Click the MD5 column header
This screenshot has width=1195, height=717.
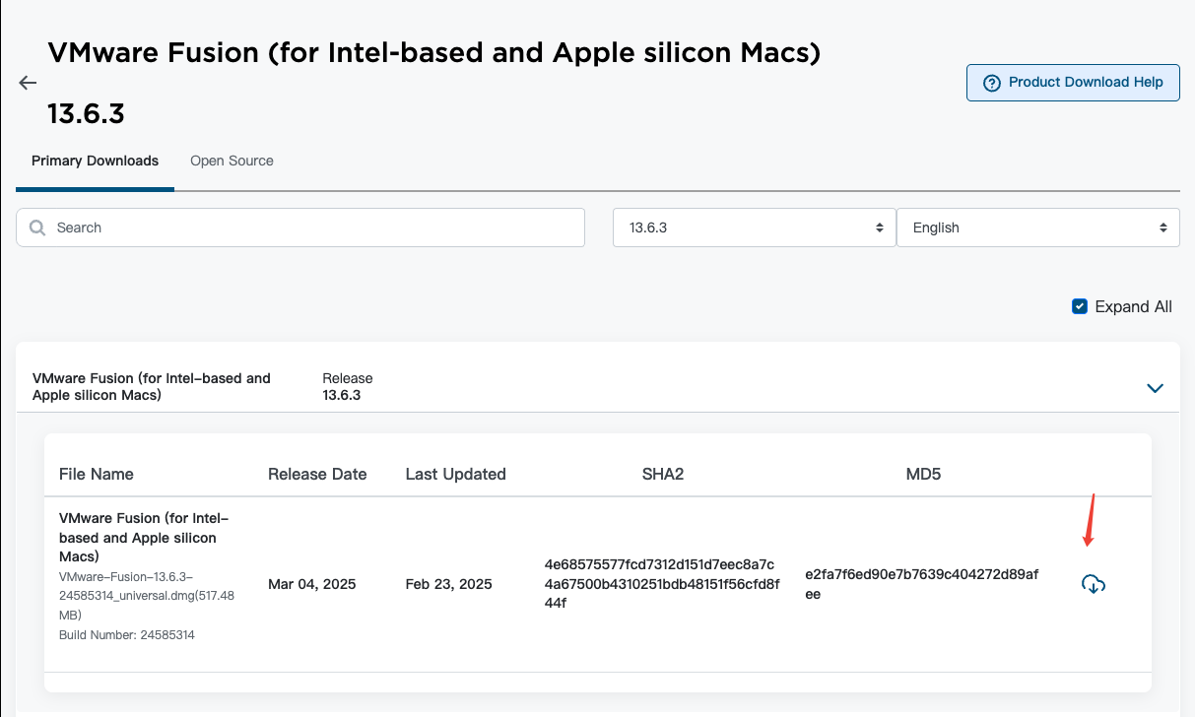pyautogui.click(x=923, y=474)
